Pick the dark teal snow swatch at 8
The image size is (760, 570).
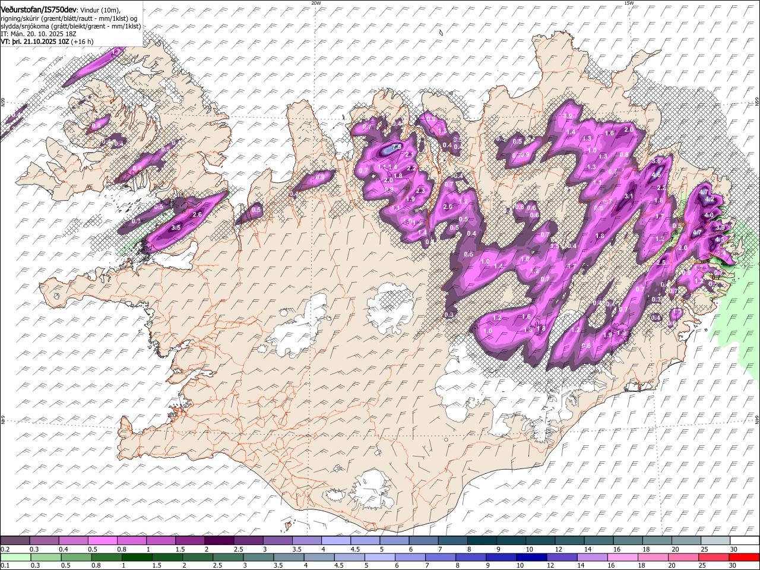tap(482, 541)
